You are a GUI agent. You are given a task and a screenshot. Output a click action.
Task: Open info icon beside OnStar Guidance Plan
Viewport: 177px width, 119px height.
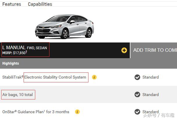[x=77, y=112]
